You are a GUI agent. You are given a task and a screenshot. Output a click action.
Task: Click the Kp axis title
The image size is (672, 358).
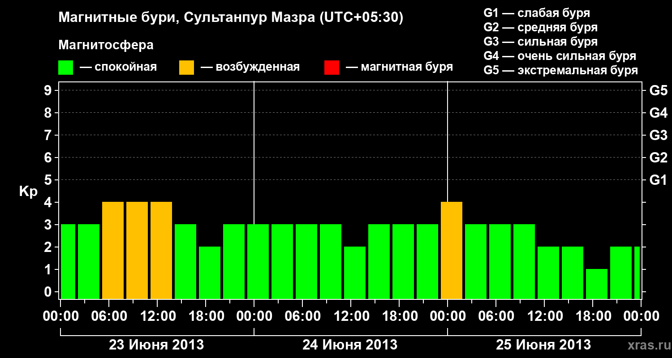click(x=29, y=192)
